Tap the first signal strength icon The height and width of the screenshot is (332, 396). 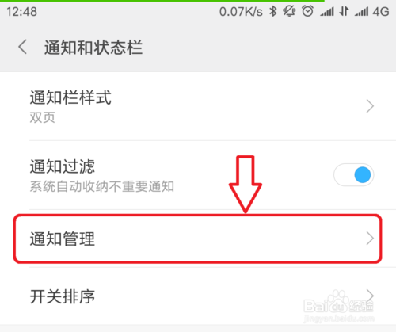[327, 12]
